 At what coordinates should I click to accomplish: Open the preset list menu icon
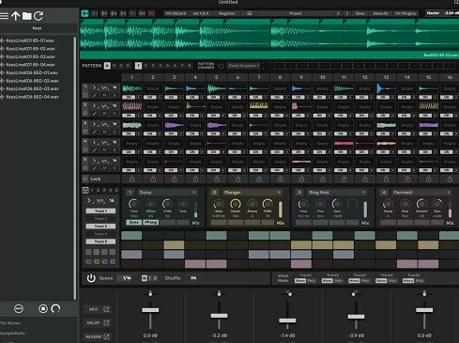pyautogui.click(x=250, y=13)
